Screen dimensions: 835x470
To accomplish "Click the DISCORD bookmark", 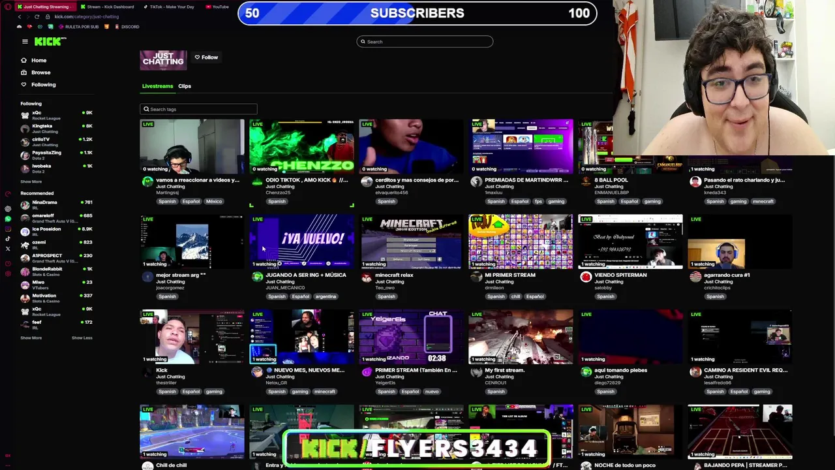I will pyautogui.click(x=127, y=27).
